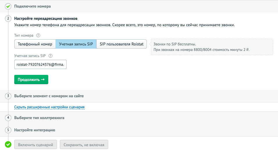The width and height of the screenshot is (278, 152).
Task: Select Телефонный номер number type
Action: (x=35, y=44)
